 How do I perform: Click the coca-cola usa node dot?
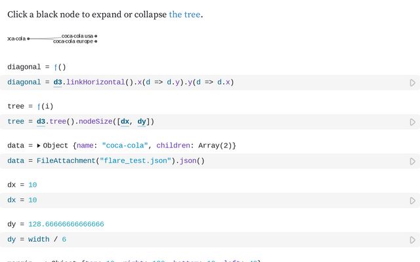[96, 36]
